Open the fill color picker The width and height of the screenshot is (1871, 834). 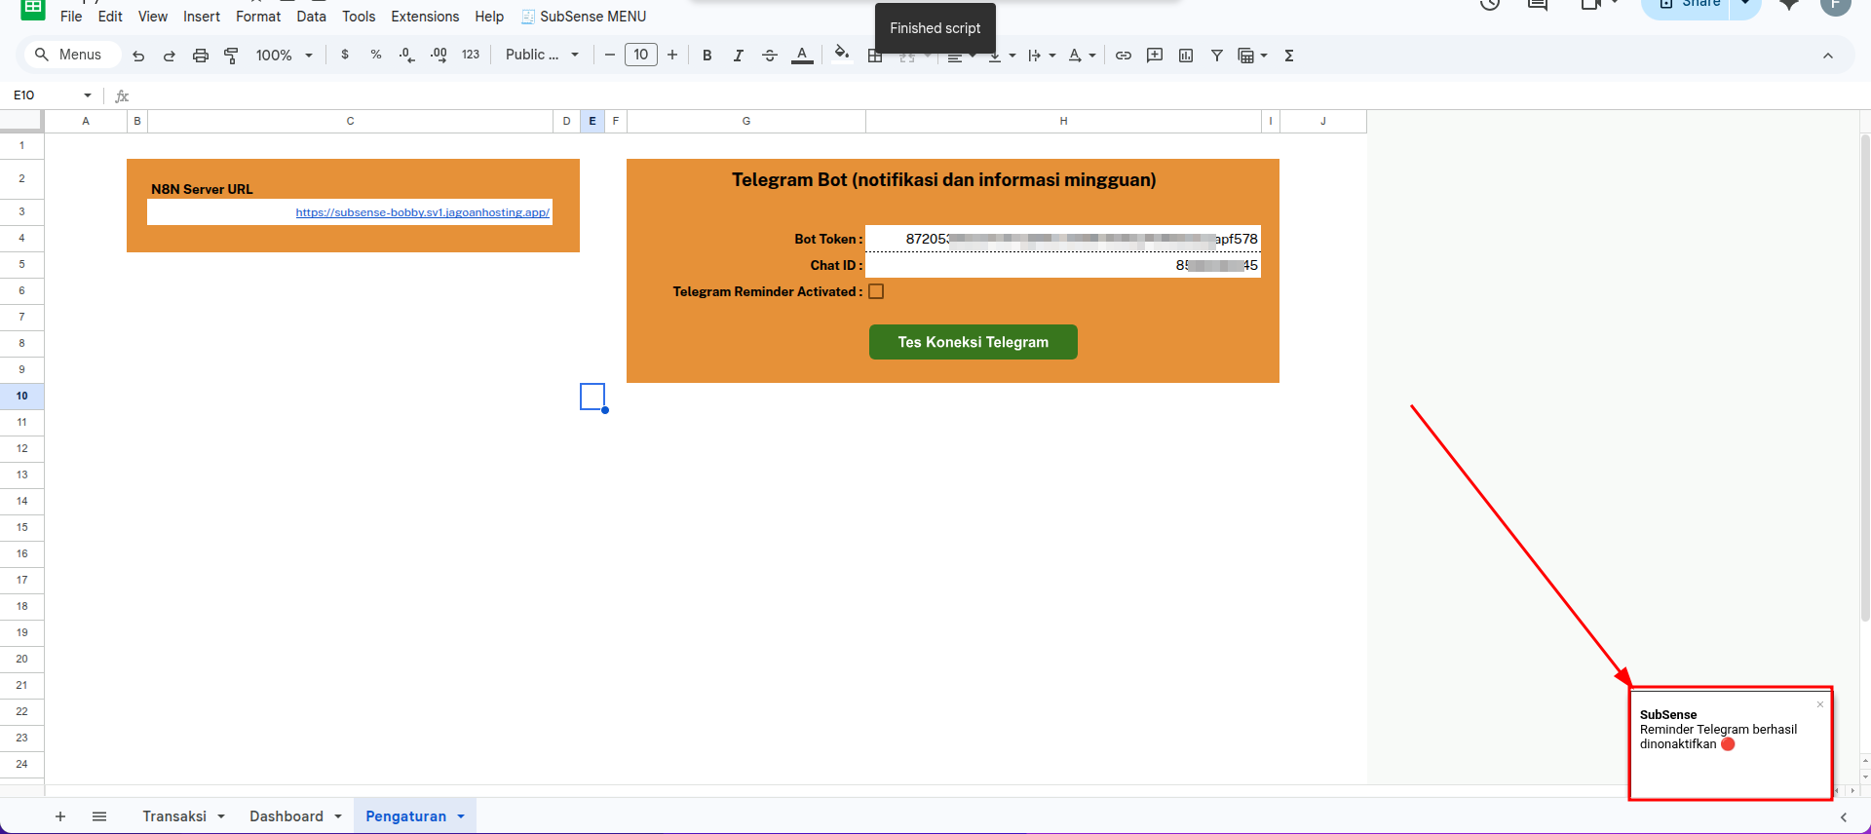pyautogui.click(x=842, y=54)
